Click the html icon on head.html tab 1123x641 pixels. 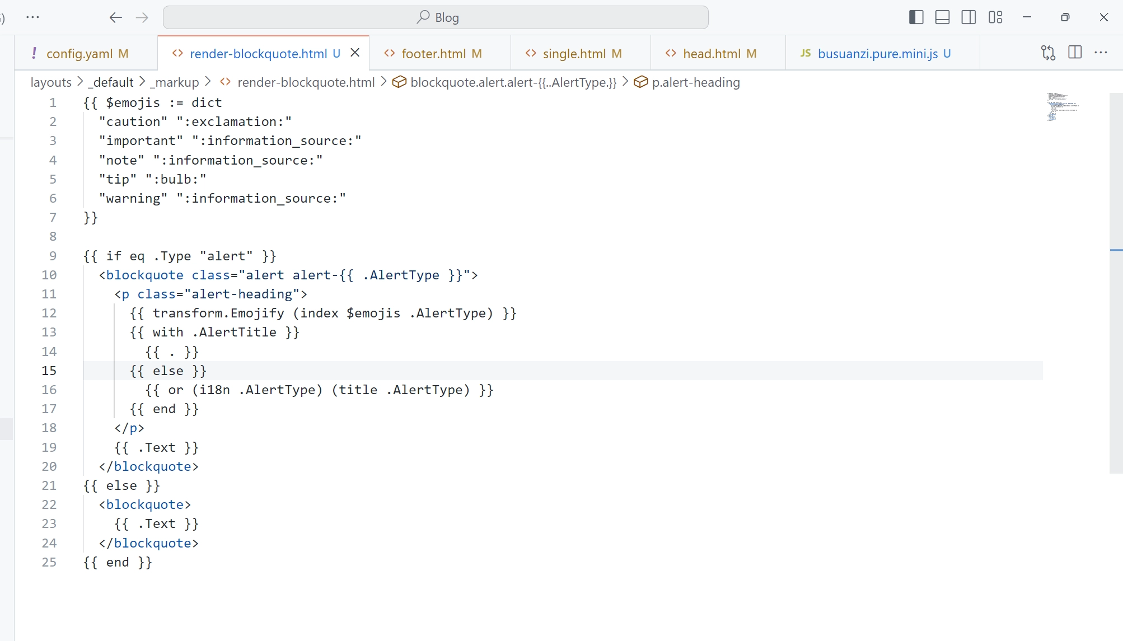tap(671, 53)
